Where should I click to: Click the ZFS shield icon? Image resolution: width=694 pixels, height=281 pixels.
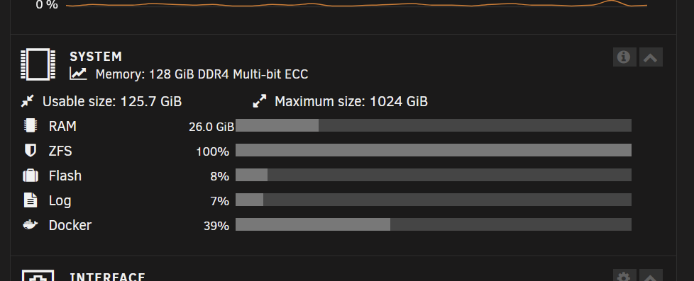[x=30, y=151]
